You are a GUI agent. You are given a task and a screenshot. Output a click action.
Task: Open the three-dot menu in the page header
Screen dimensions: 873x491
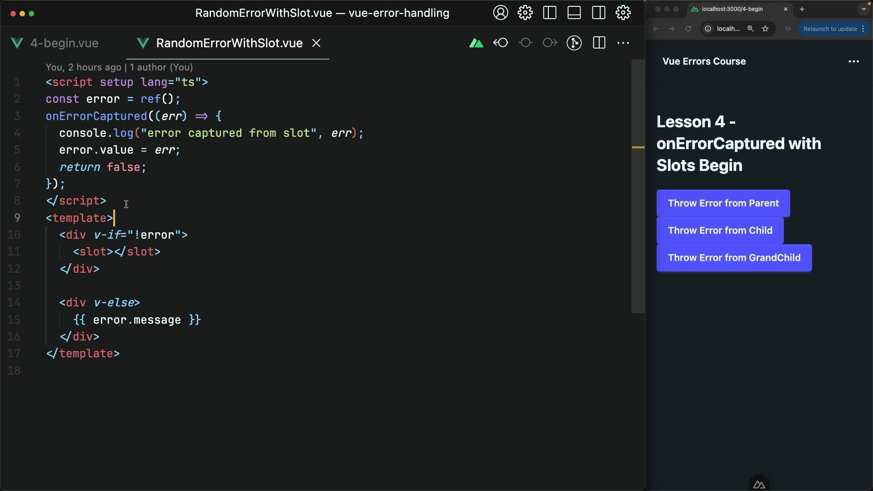pyautogui.click(x=854, y=61)
